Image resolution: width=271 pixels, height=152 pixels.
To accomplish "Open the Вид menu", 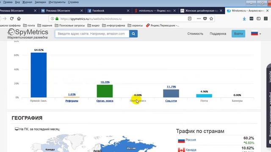I will point(17,2).
